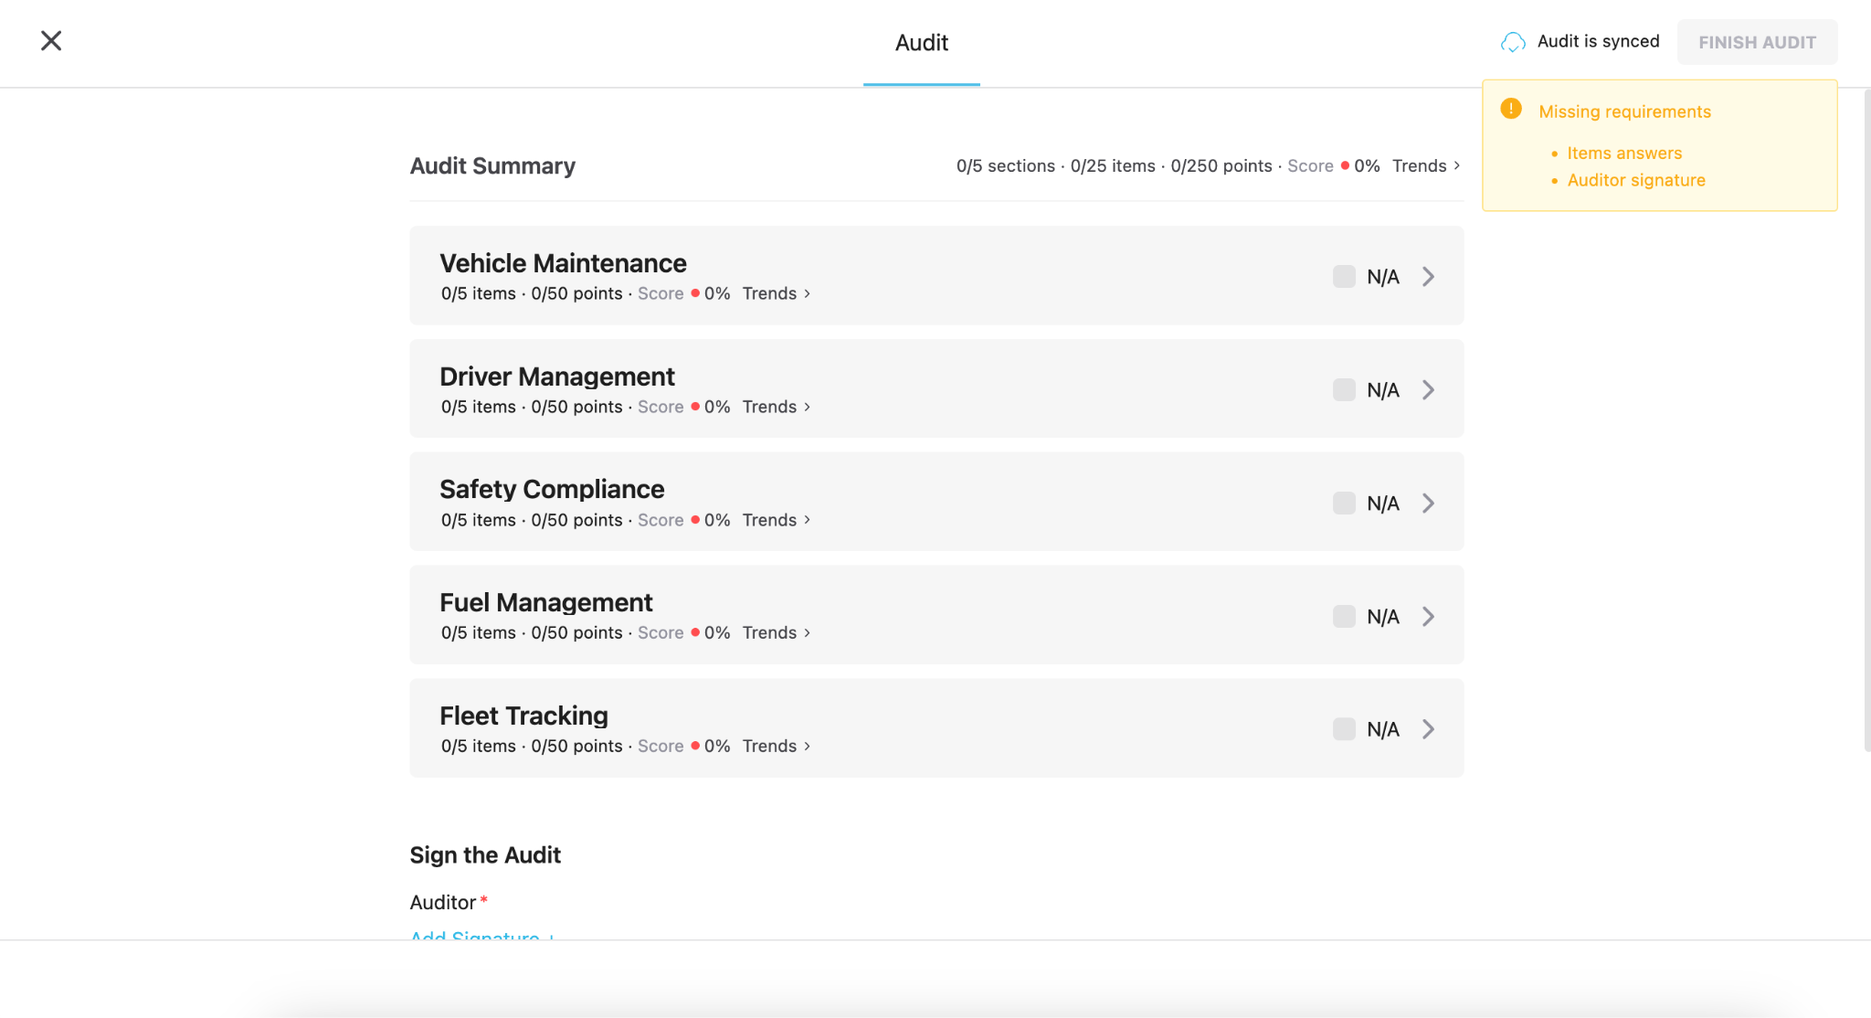Click the page vertical scrollbar
The height and width of the screenshot is (1018, 1871).
[1866, 420]
